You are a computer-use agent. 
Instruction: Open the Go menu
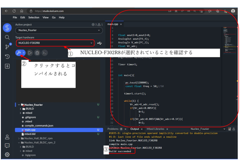point(54,18)
